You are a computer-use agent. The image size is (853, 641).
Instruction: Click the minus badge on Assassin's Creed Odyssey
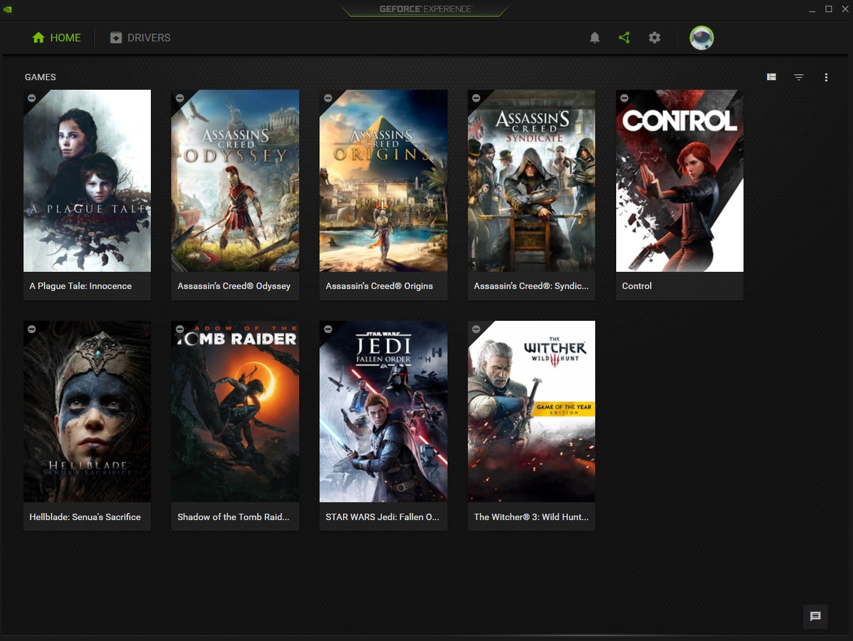(x=180, y=98)
